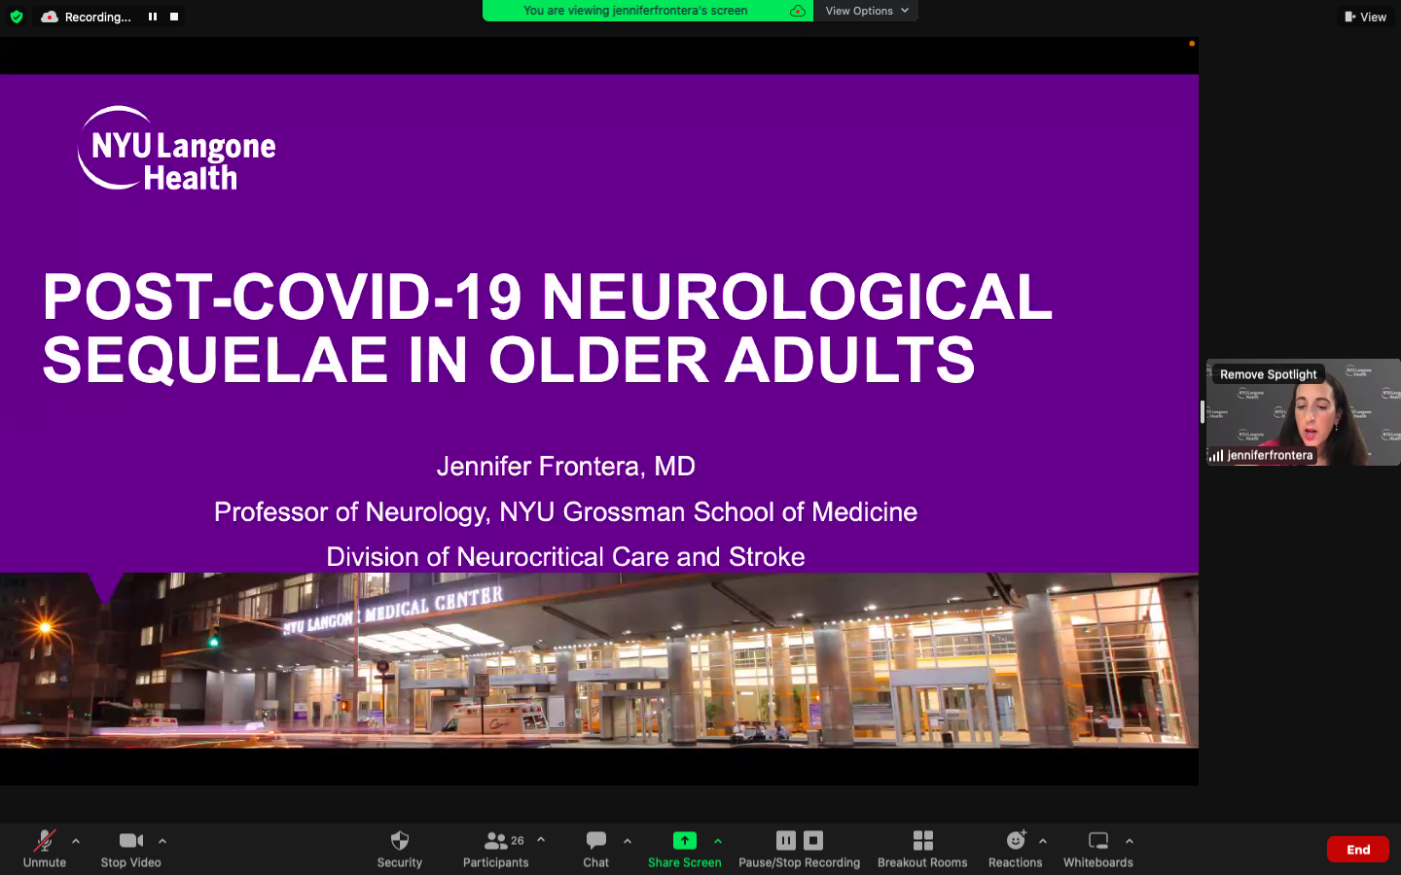Open the Security shield menu
The height and width of the screenshot is (875, 1401).
[400, 849]
